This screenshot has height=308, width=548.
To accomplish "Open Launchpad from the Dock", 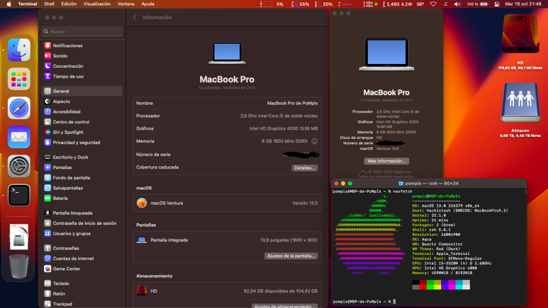I will click(x=19, y=79).
